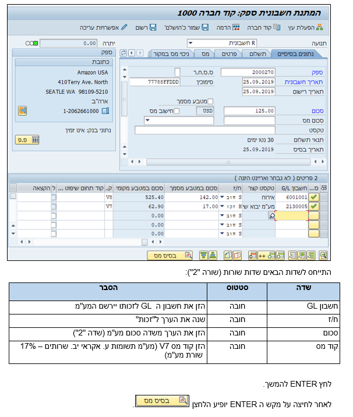Open debit/credit dropdown in row 6001001
The width and height of the screenshot is (353, 417).
pos(222,197)
